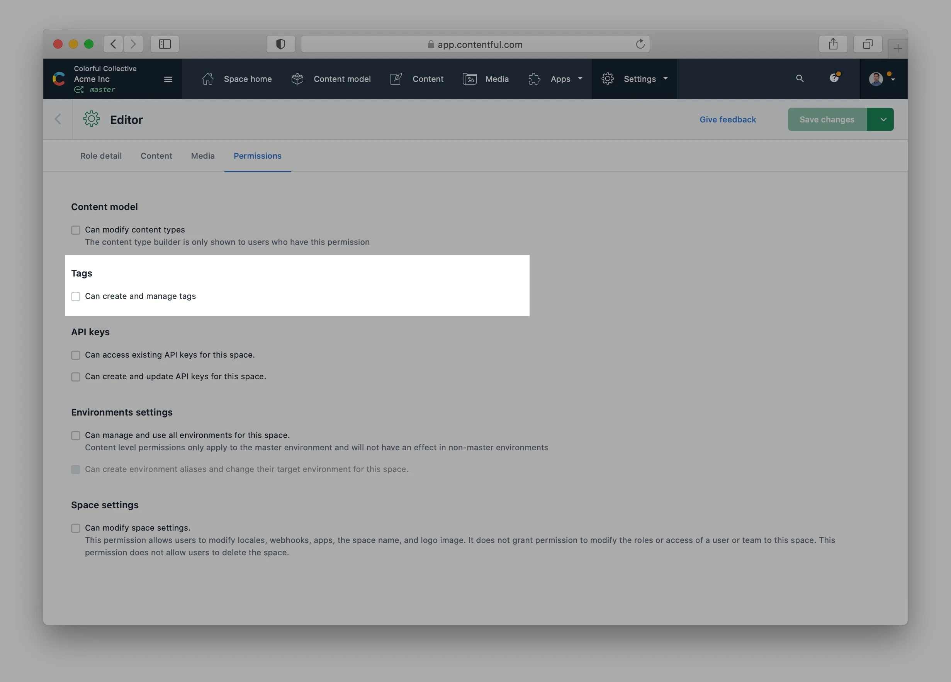
Task: Open the help question mark icon
Action: pyautogui.click(x=834, y=78)
